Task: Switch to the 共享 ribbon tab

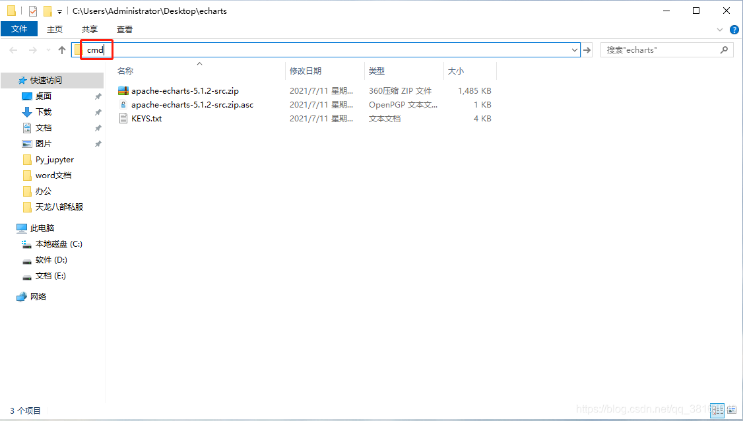Action: [90, 30]
